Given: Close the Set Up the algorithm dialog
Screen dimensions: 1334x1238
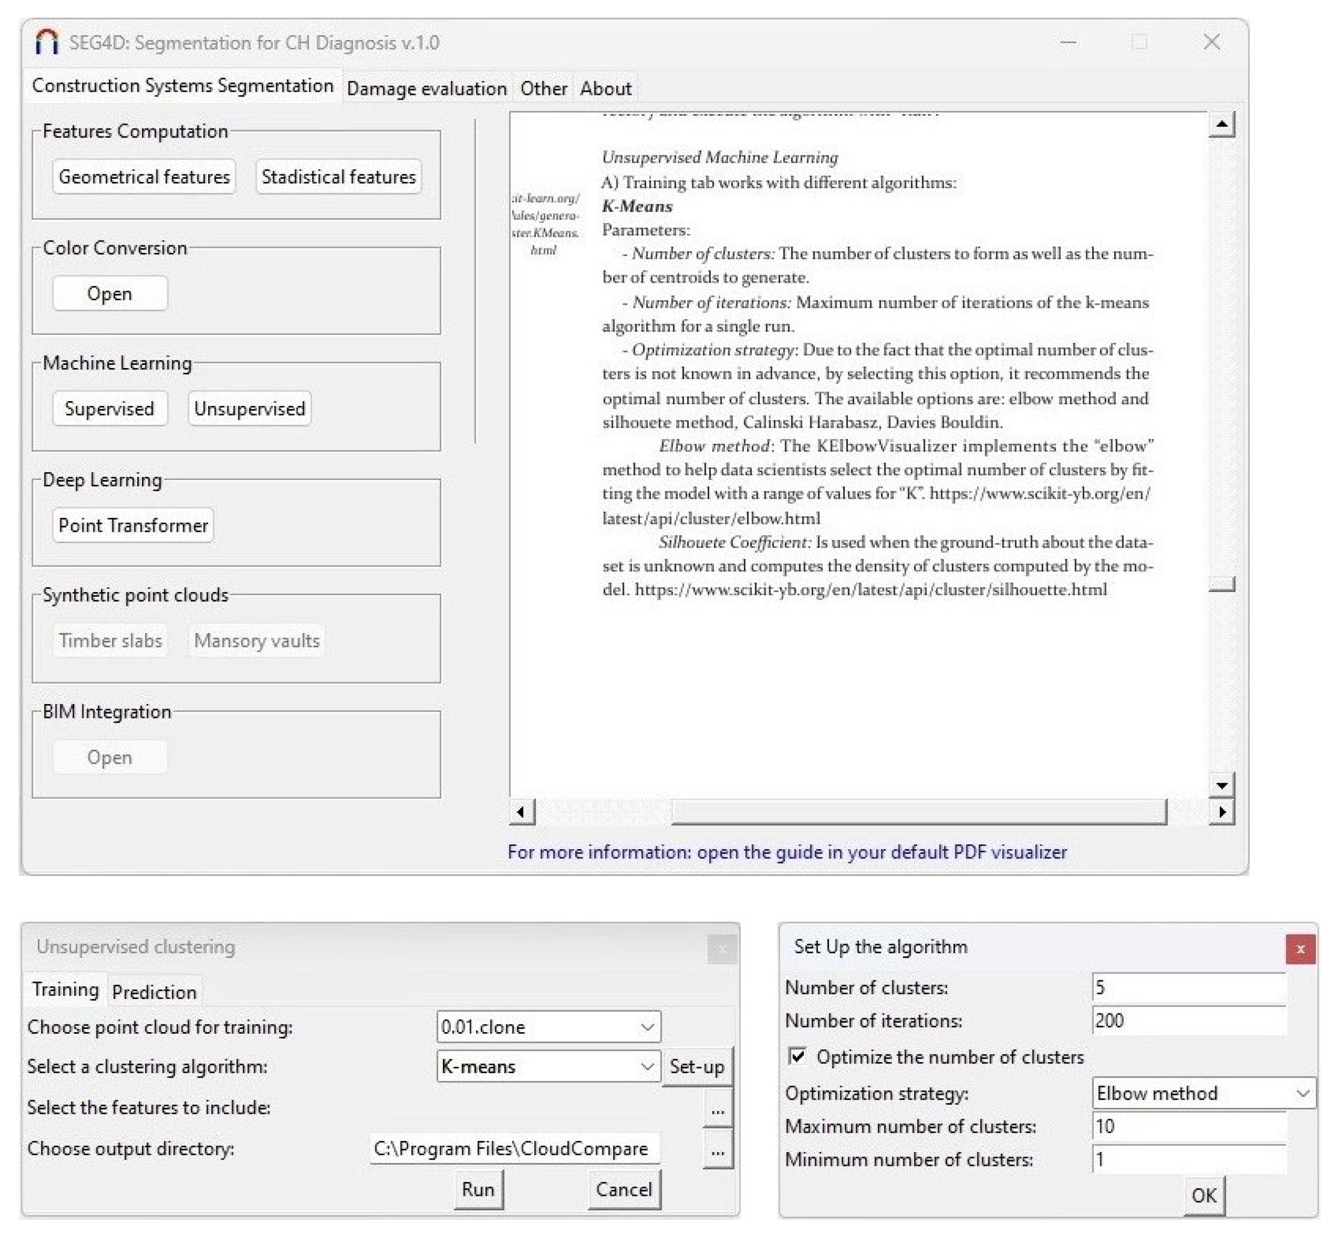Looking at the screenshot, I should [1299, 948].
